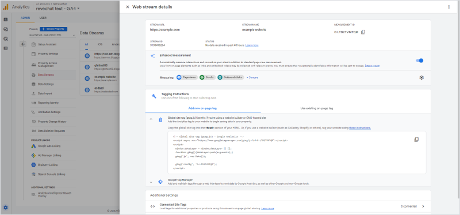Screen dimensions: 460x215
Task: Click the BigQuery Linking icon
Action: point(34,165)
